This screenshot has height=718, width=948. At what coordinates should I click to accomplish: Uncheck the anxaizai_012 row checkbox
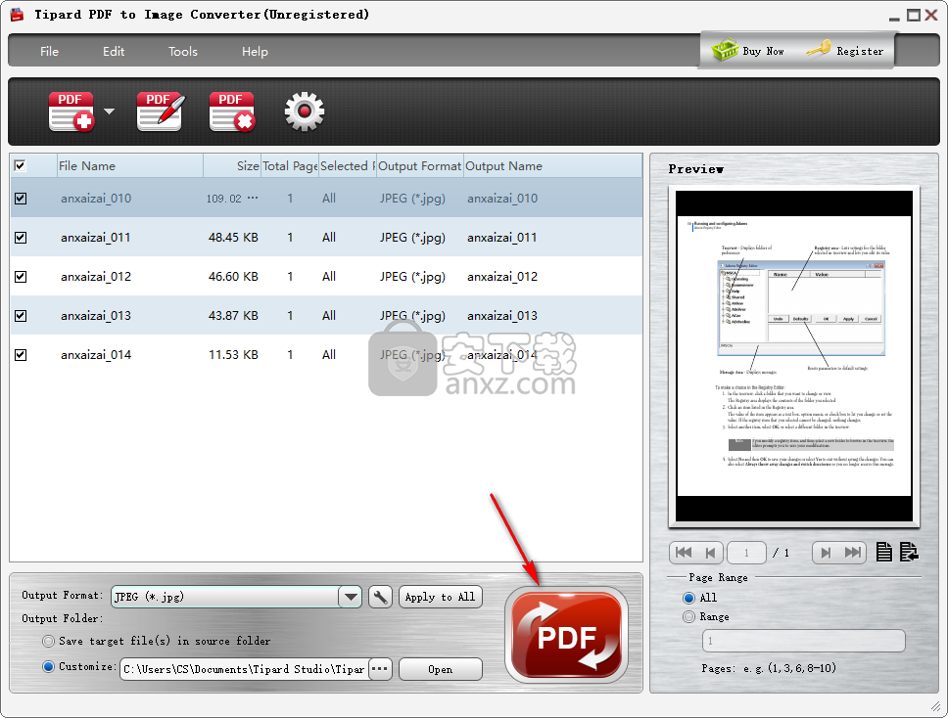tap(21, 277)
